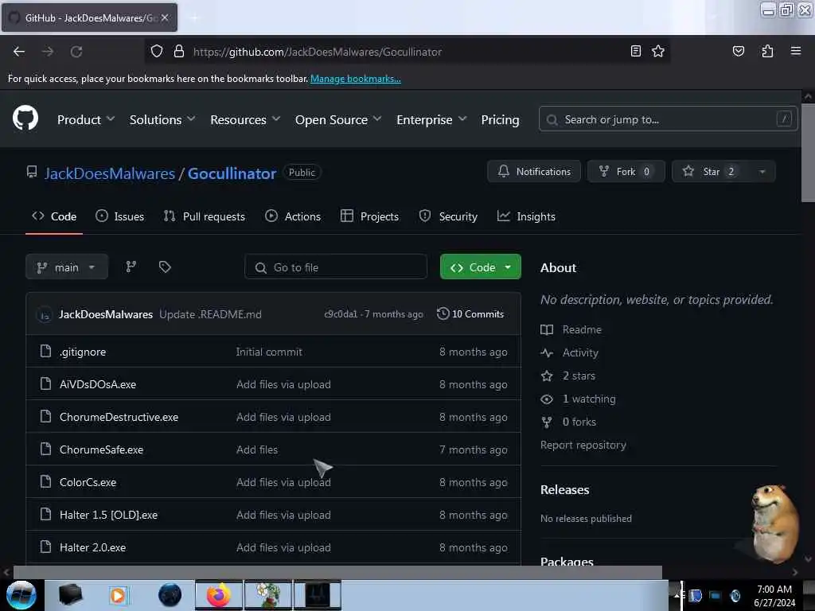The image size is (815, 611).
Task: Toggle reader view icon in address bar
Action: pyautogui.click(x=636, y=51)
